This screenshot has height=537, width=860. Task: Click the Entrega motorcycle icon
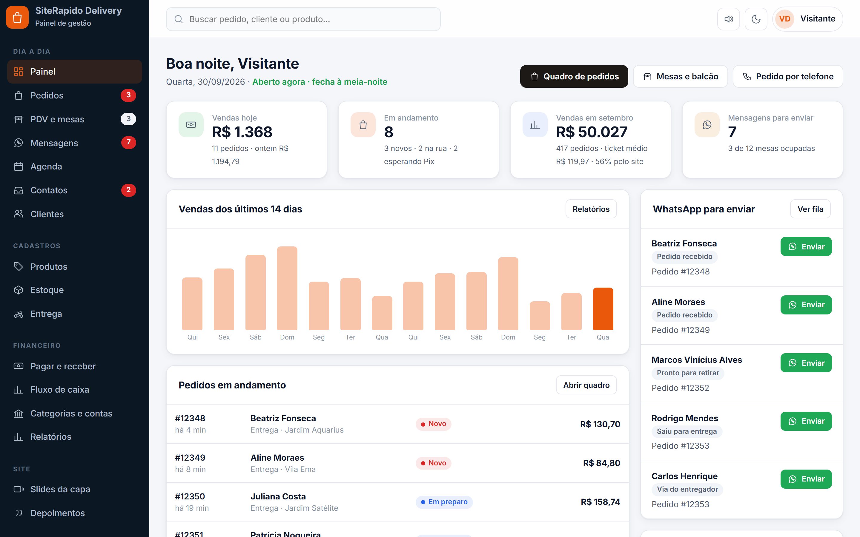(x=19, y=314)
